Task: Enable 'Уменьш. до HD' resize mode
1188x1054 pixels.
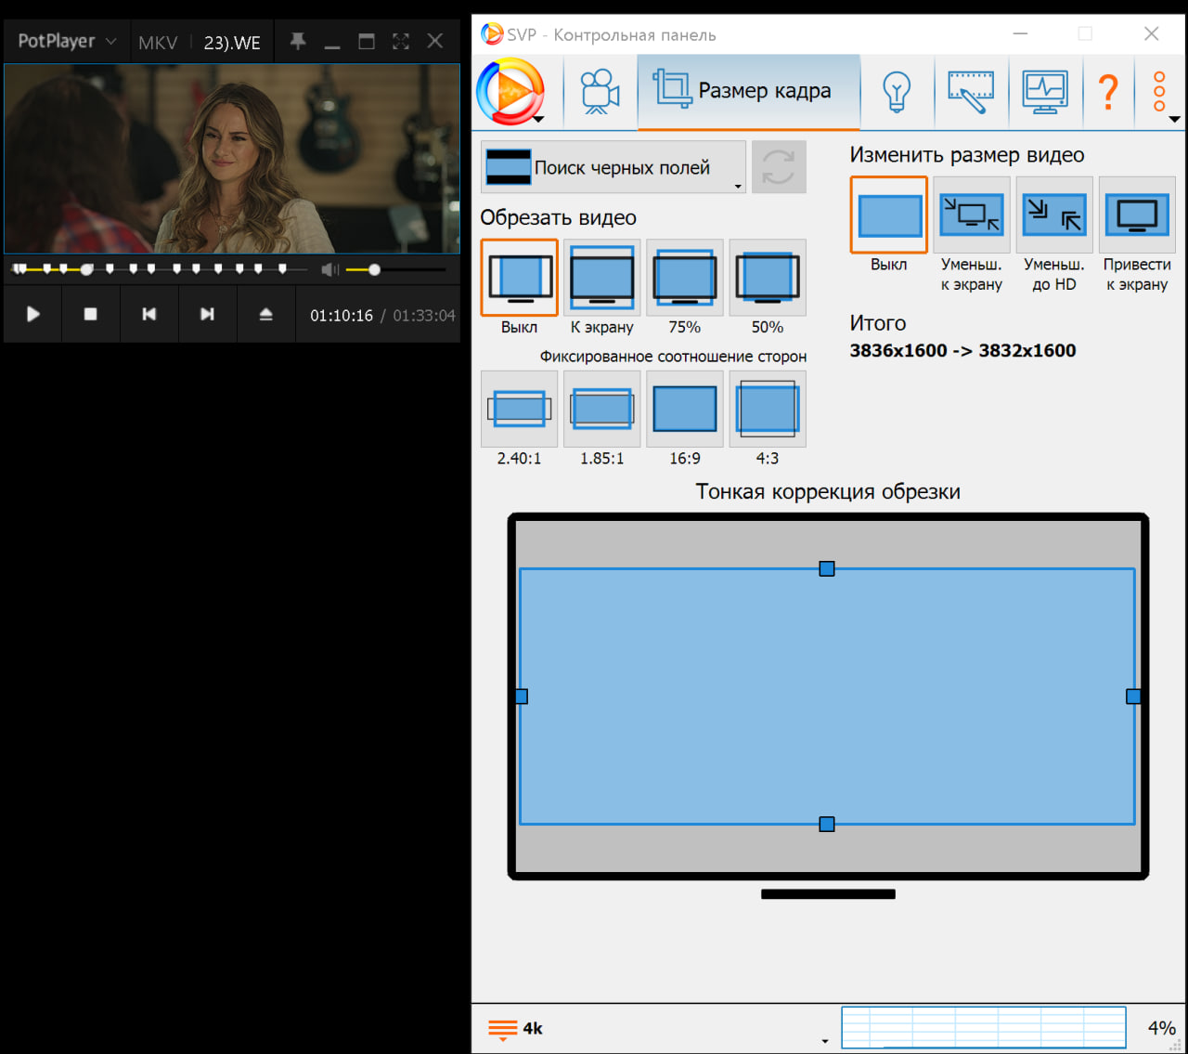Action: (x=1053, y=215)
